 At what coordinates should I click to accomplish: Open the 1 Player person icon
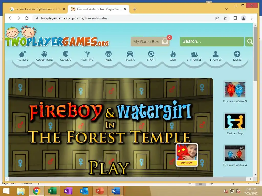[215, 54]
